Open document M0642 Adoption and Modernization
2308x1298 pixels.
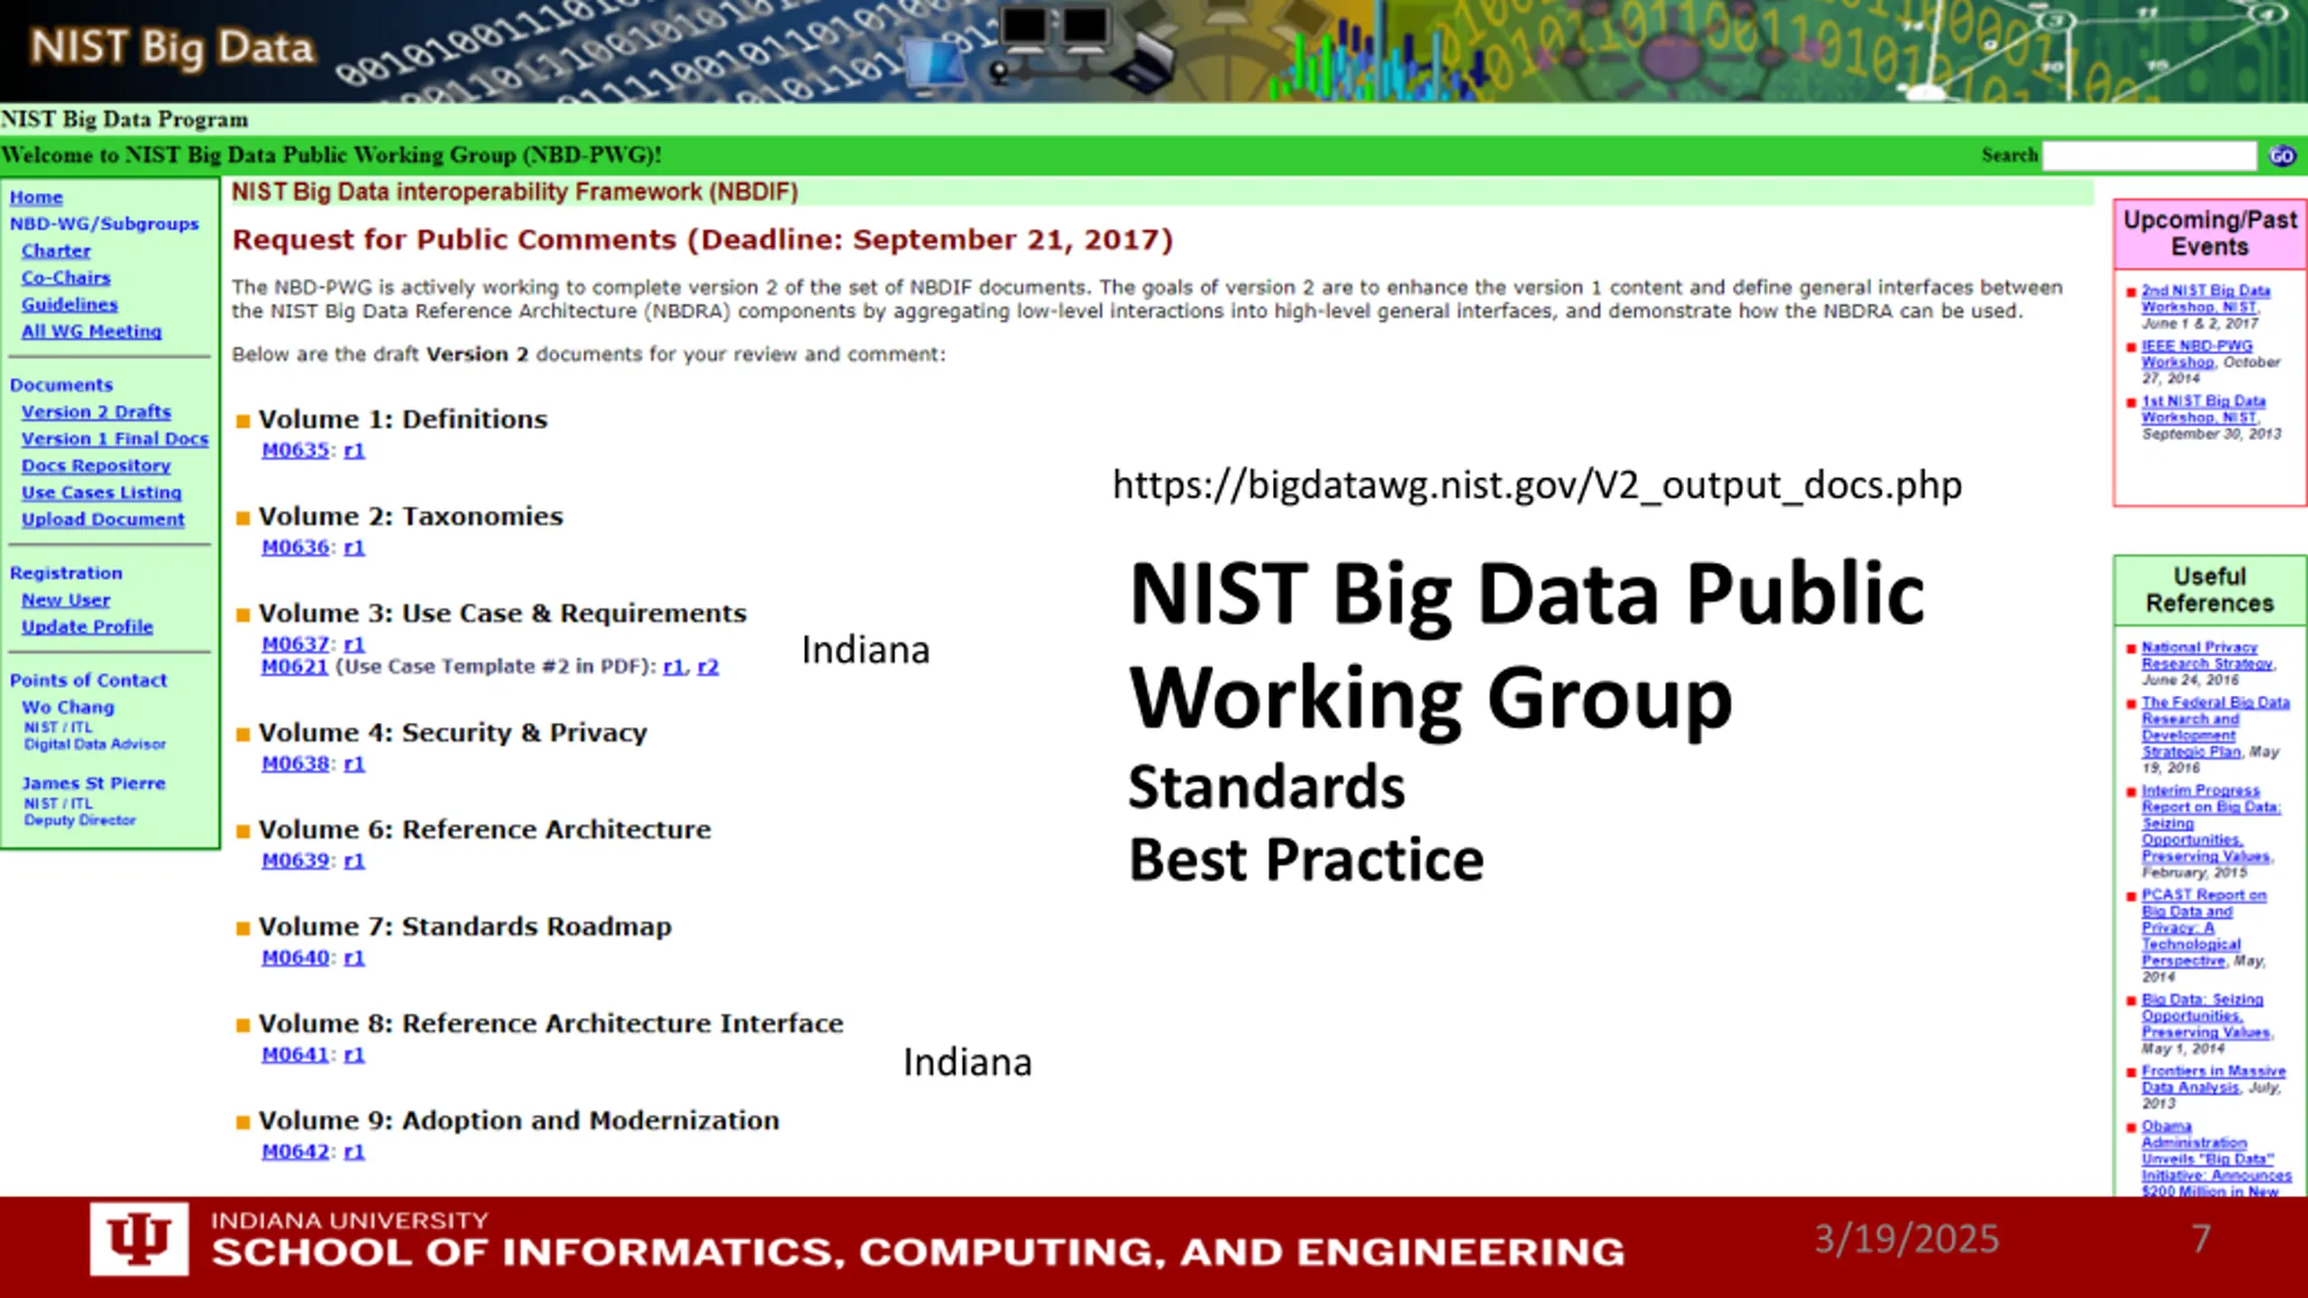pos(296,1152)
